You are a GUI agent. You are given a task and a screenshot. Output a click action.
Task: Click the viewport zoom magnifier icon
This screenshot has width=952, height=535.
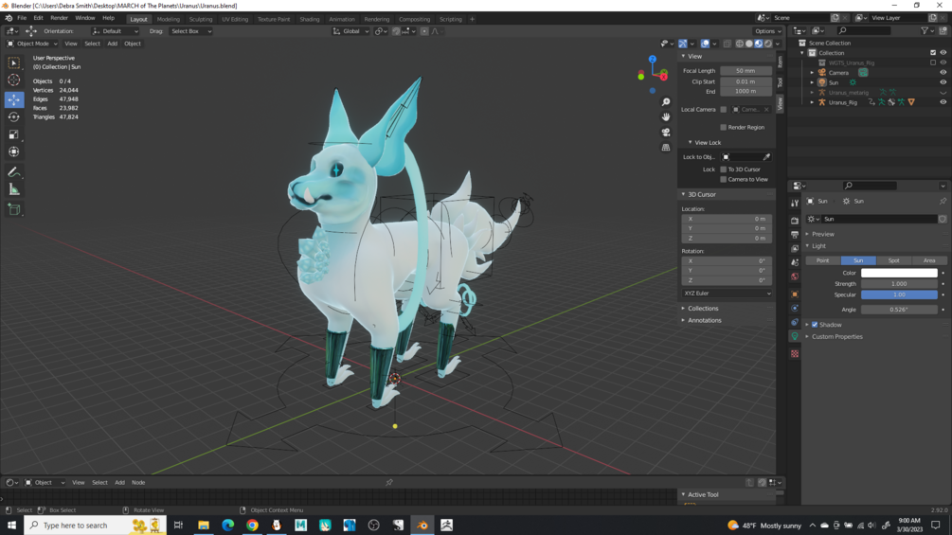666,102
